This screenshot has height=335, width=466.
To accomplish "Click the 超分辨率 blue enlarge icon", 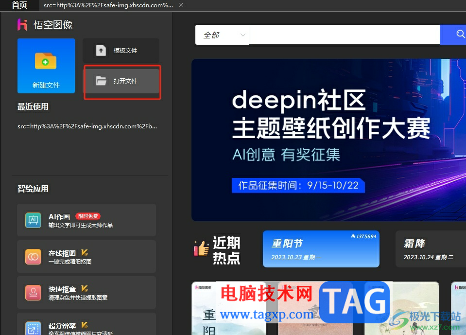I will (33, 328).
